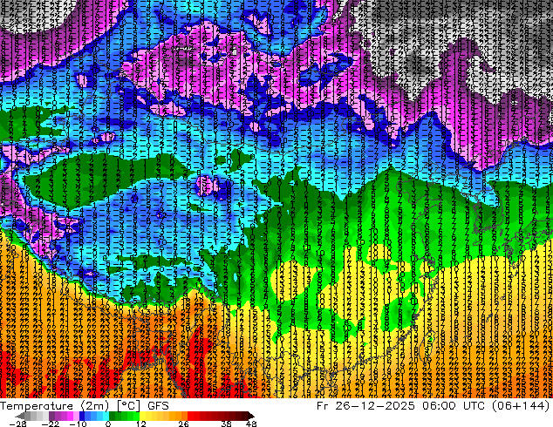Click the cyan swatch beside 0 in the legend

(x=106, y=416)
